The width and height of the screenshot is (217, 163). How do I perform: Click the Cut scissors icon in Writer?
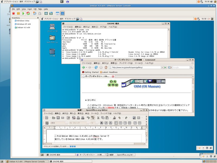98,118
